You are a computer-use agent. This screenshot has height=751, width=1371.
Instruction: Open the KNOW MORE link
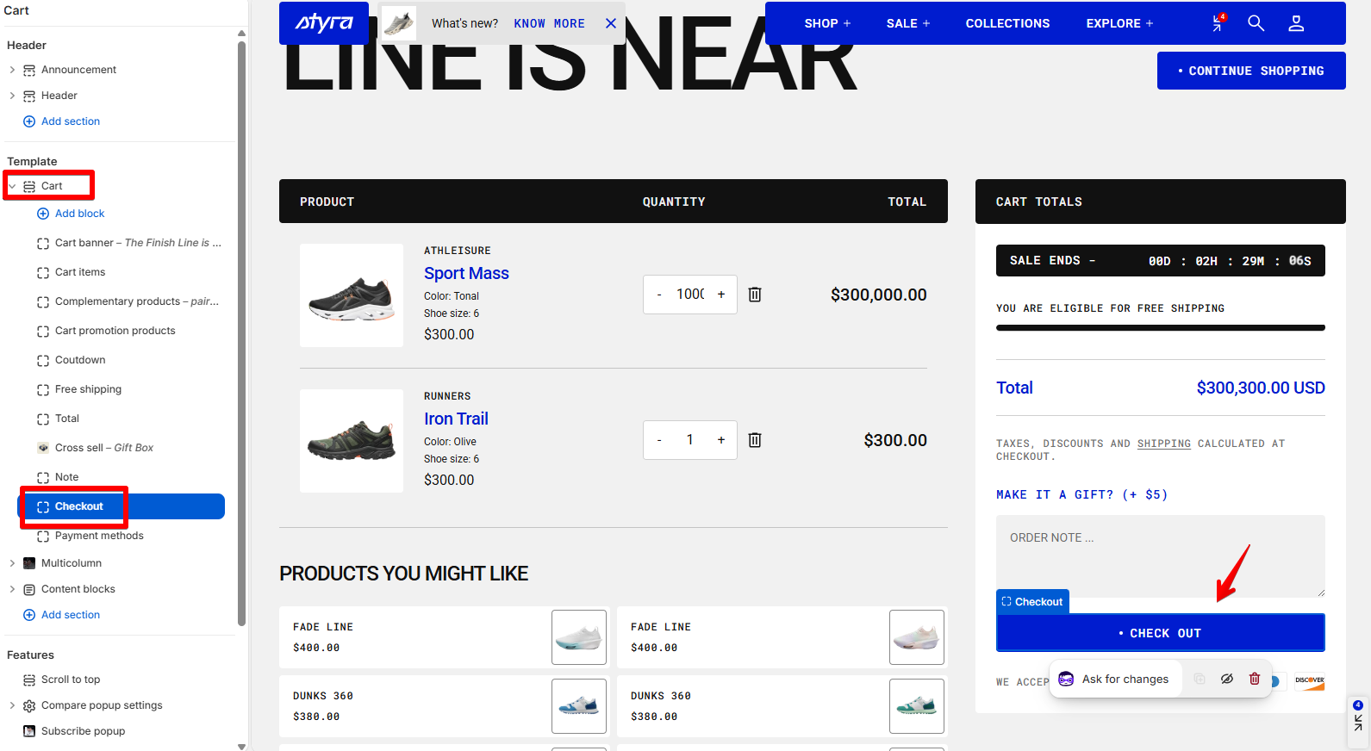[549, 23]
